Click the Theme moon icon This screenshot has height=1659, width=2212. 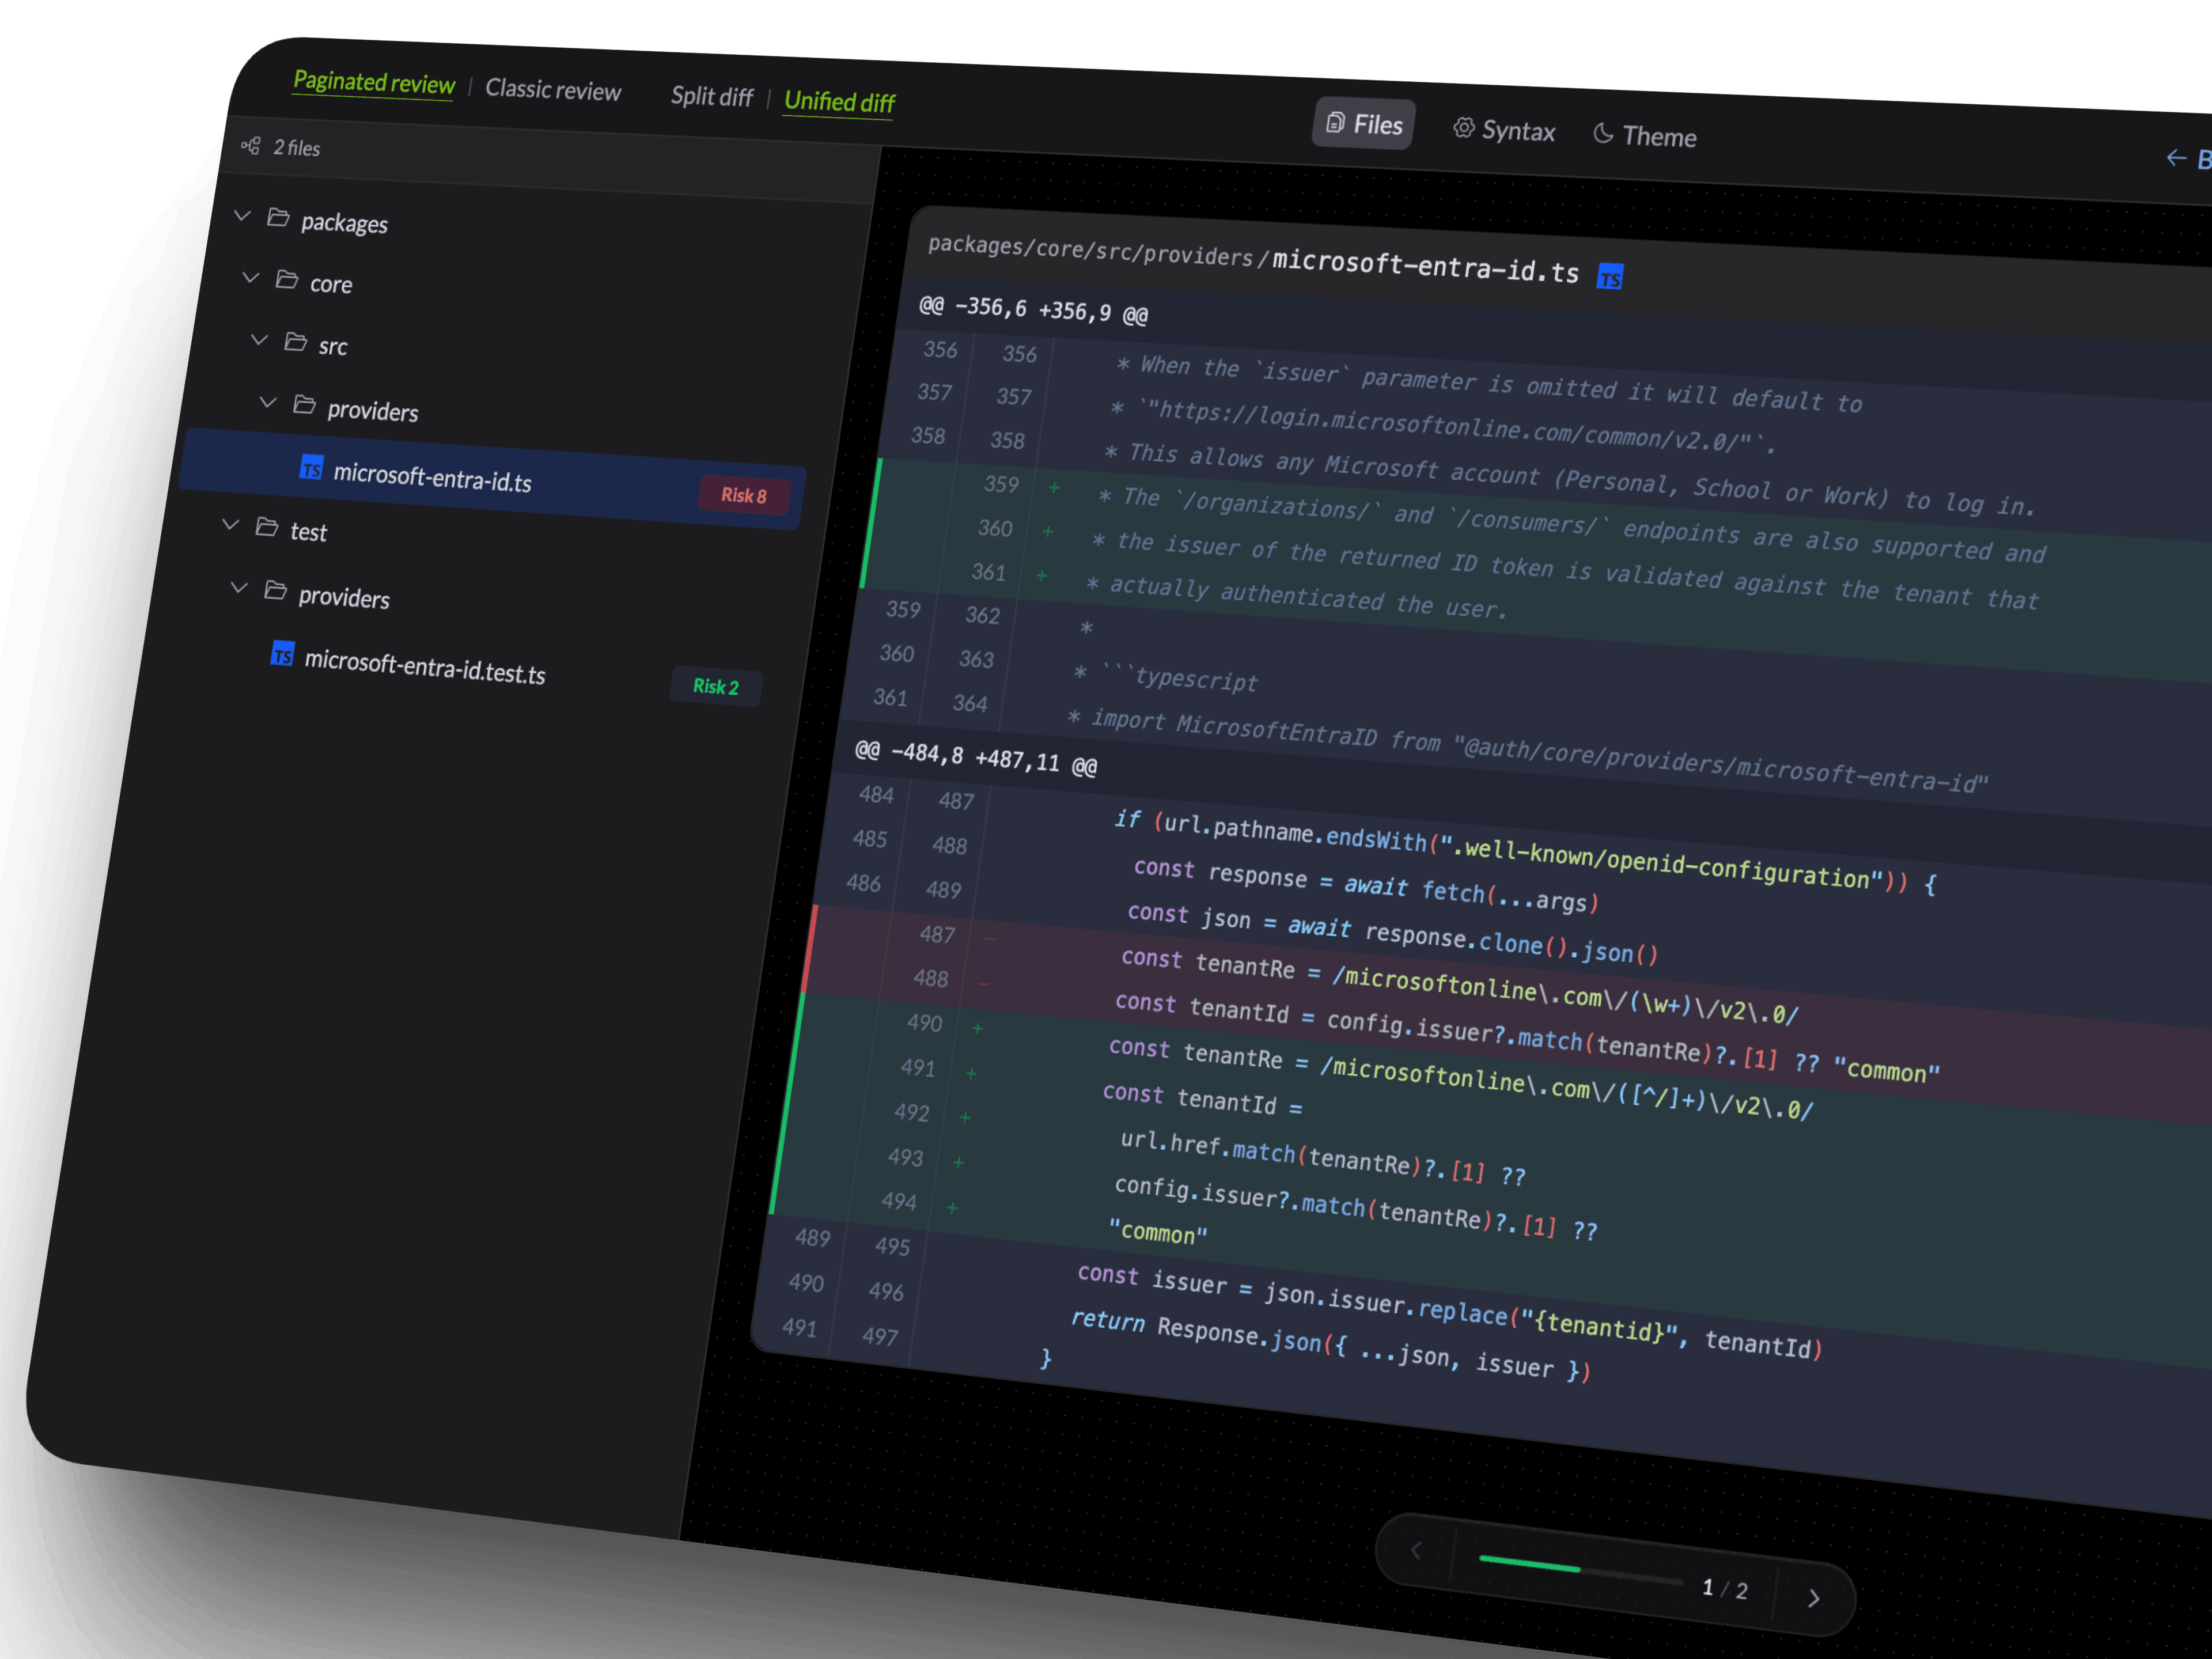pos(1603,133)
